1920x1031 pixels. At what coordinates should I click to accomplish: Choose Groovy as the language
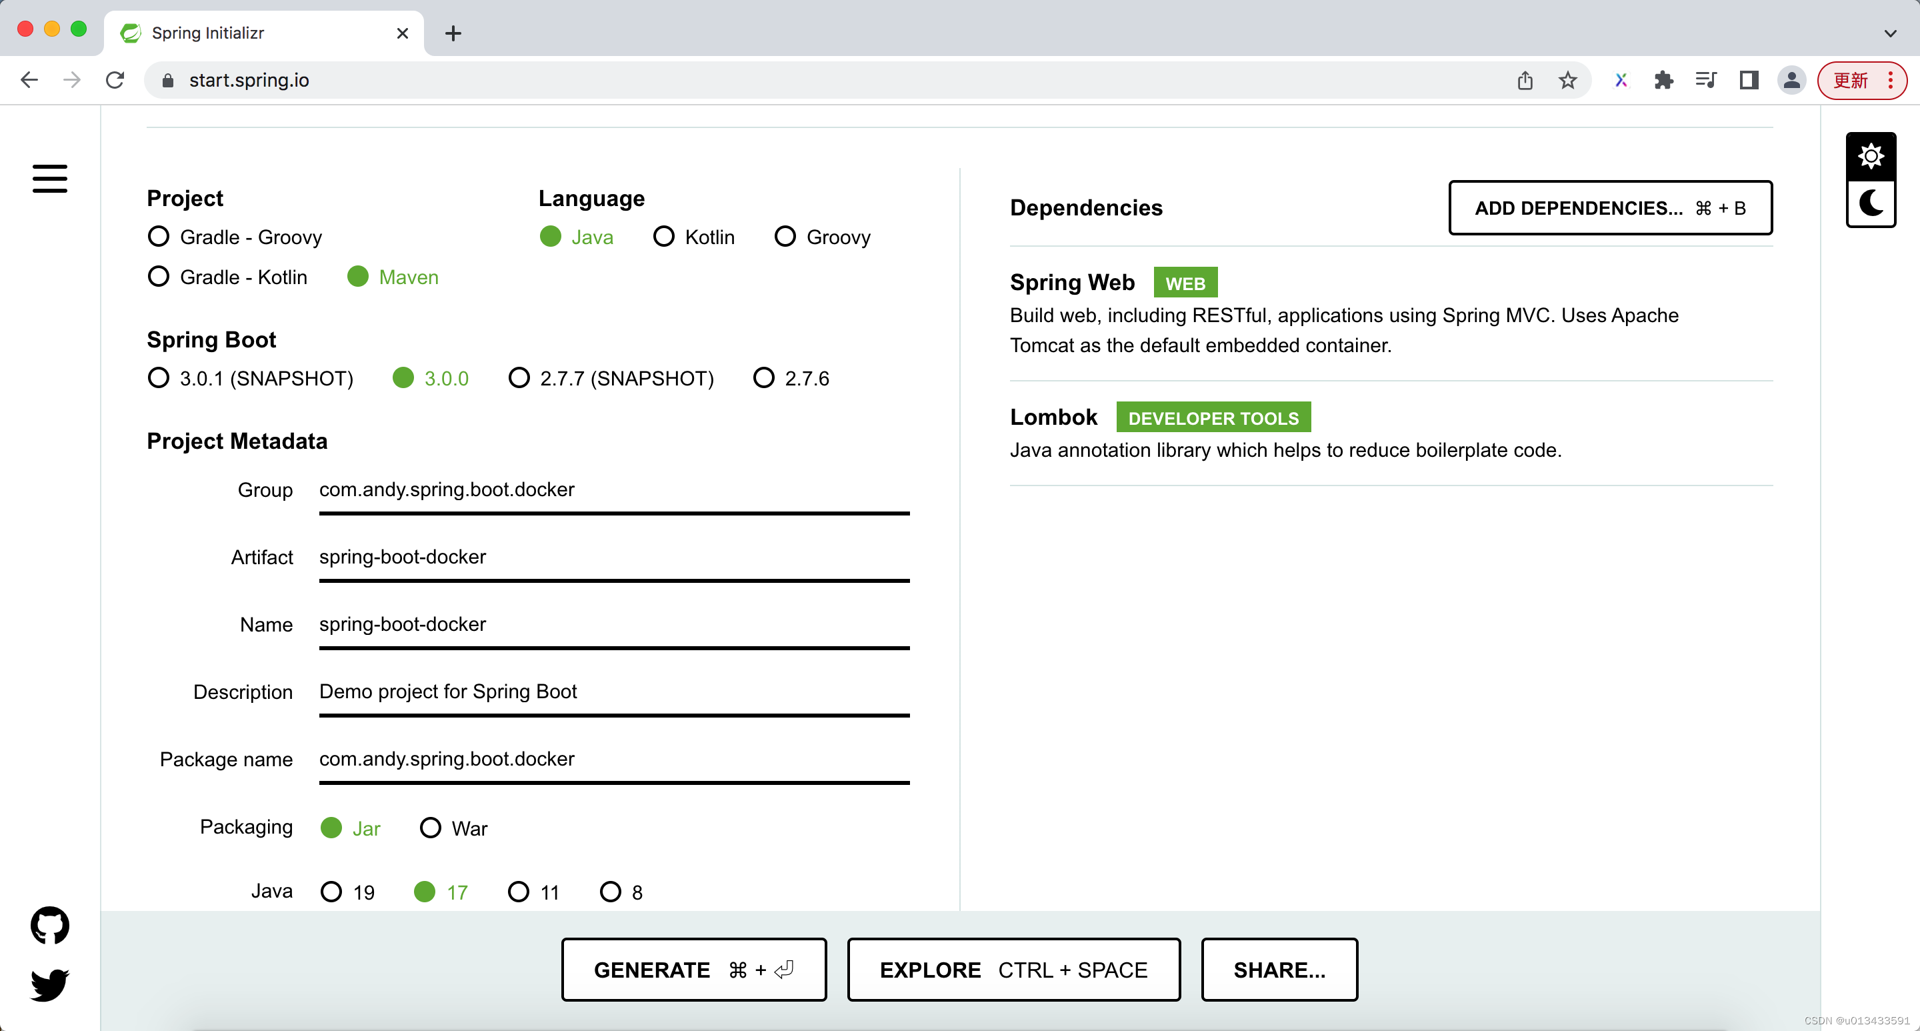(823, 237)
